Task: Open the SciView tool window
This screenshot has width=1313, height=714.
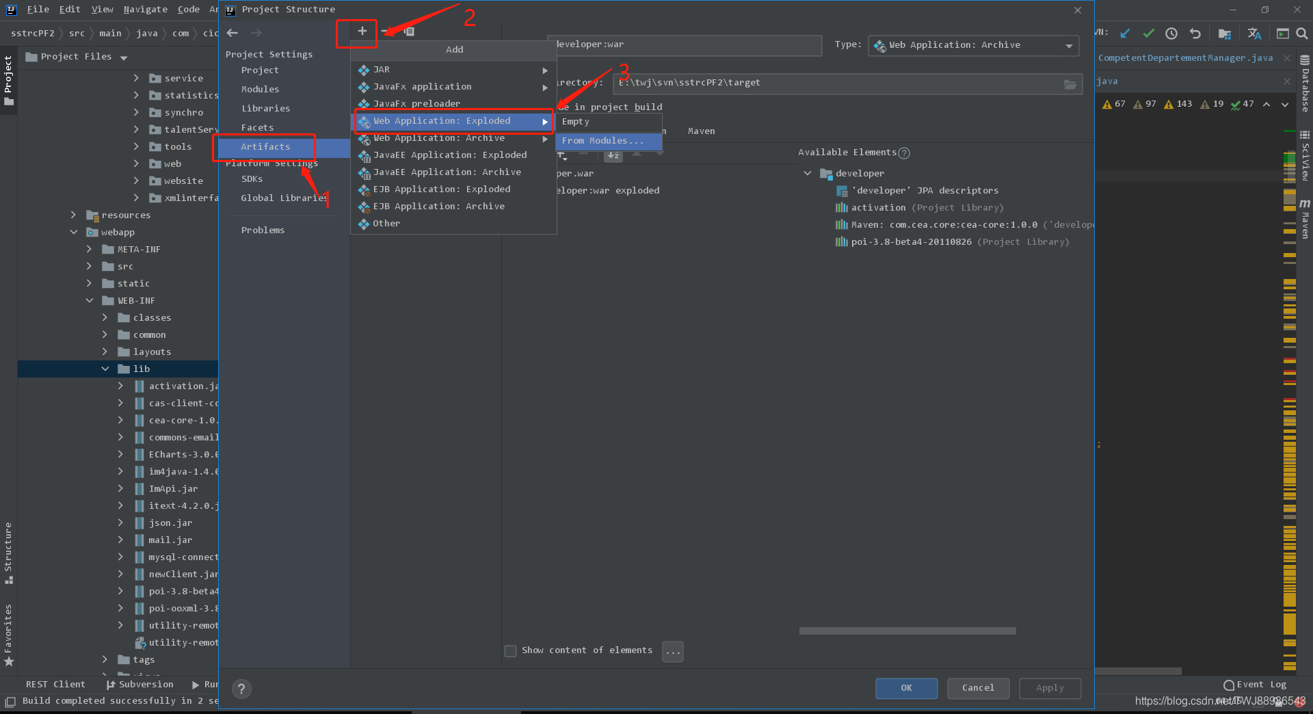Action: coord(1305,155)
